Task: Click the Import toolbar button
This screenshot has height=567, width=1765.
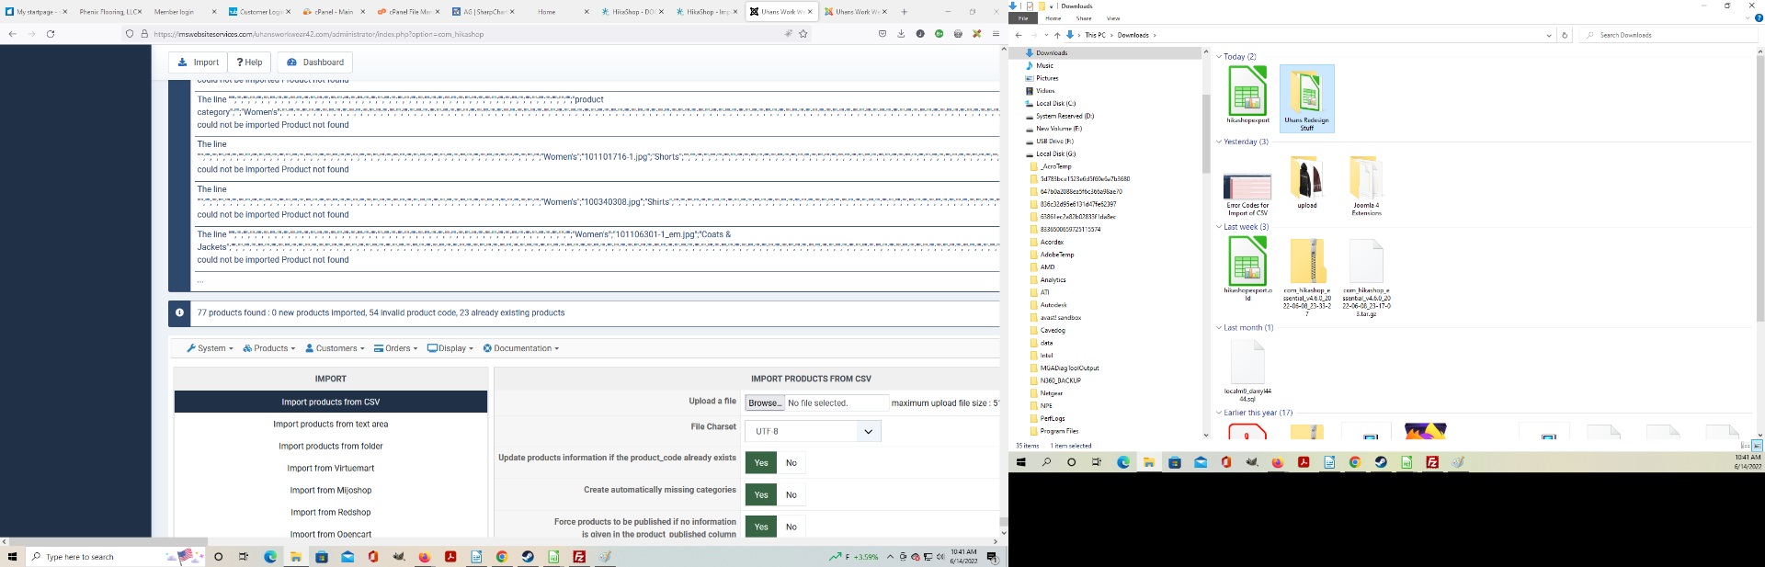Action: pos(198,62)
